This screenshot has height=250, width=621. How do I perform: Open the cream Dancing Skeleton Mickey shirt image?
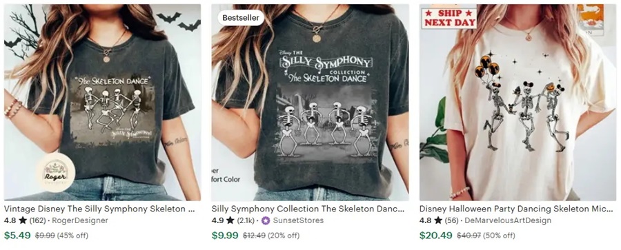click(518, 103)
